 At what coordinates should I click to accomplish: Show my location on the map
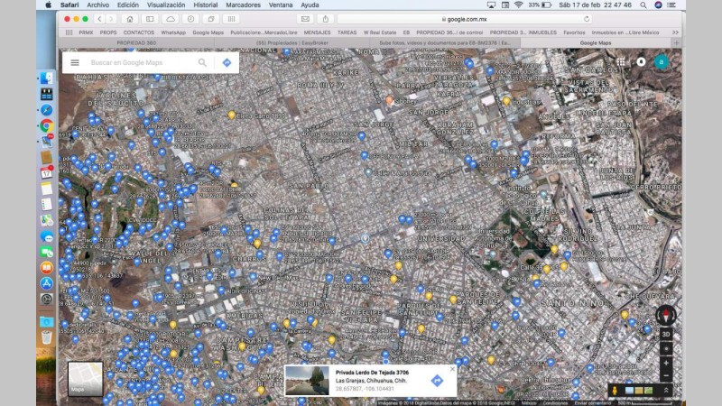tap(666, 348)
